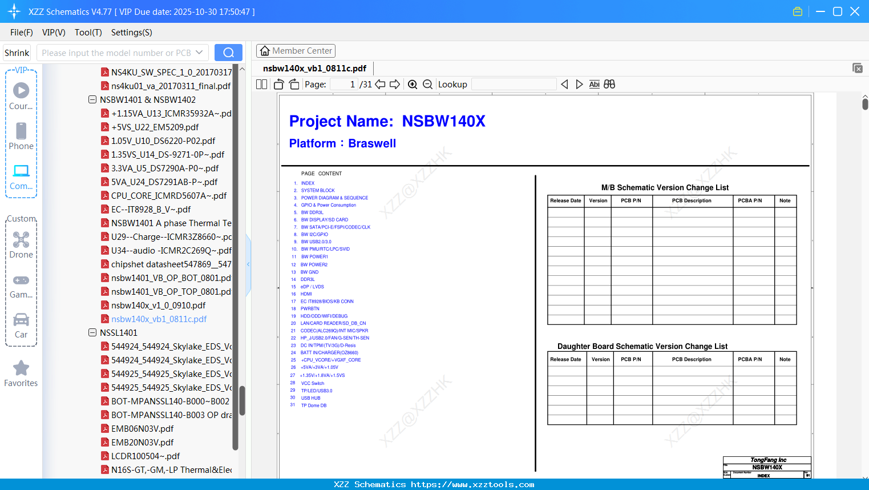Find previous lookup result
The image size is (869, 490).
564,85
